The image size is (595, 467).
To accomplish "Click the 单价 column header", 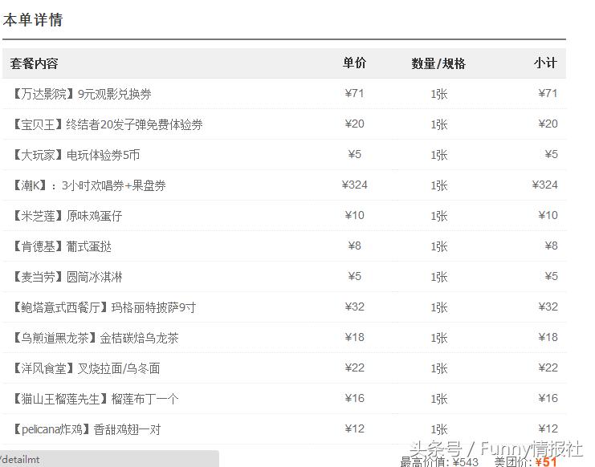I will coord(354,63).
